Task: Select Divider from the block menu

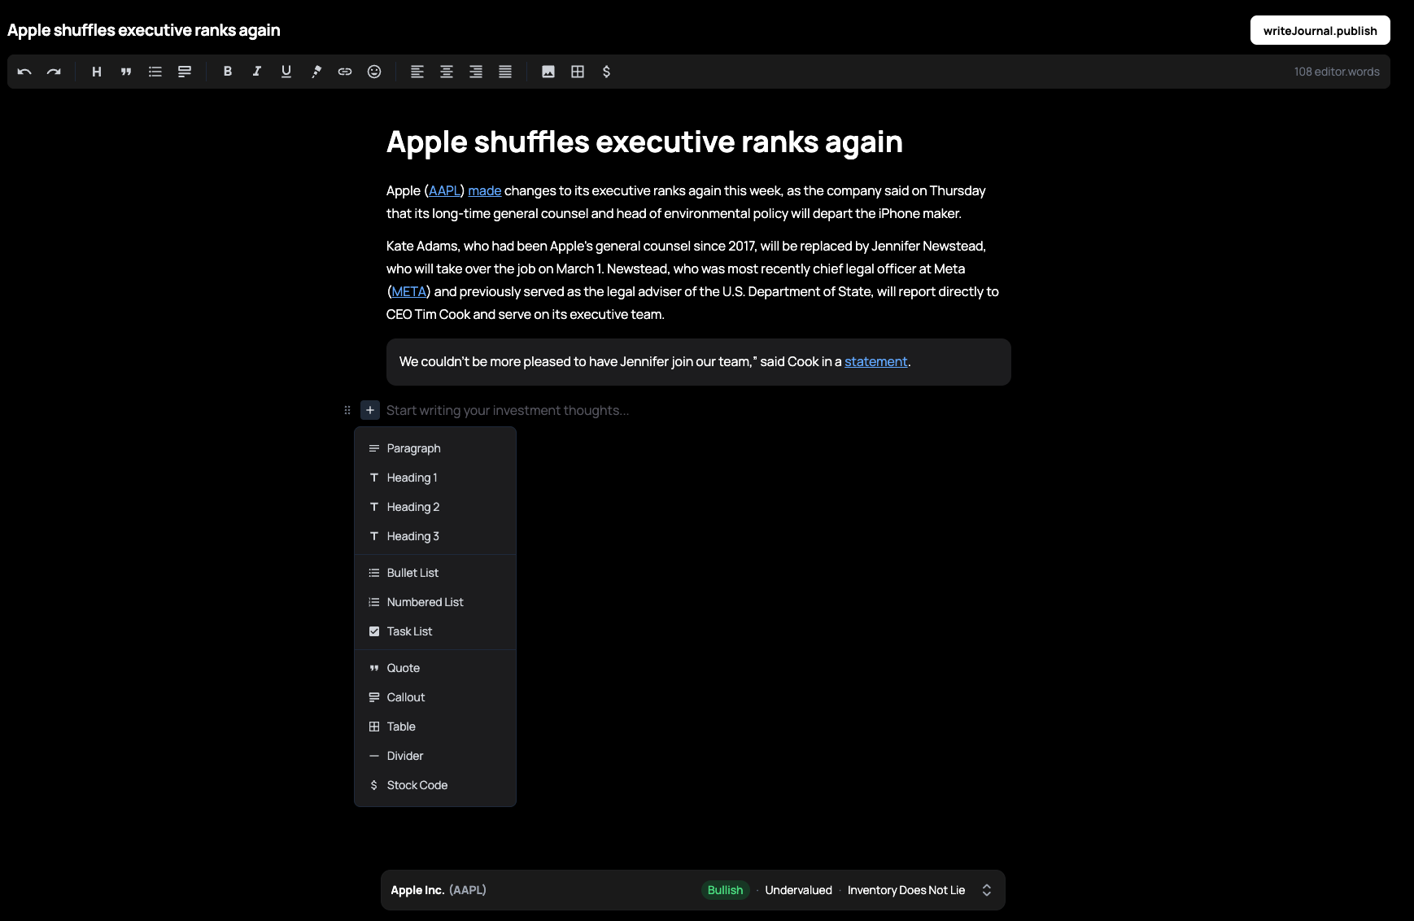Action: [x=404, y=756]
